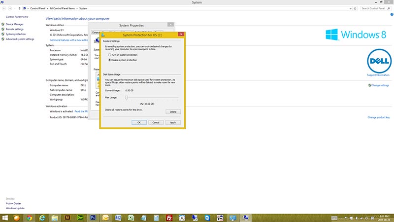Close the System Protection for OS (C:) dialog
This screenshot has width=394, height=222.
pos(181,34)
